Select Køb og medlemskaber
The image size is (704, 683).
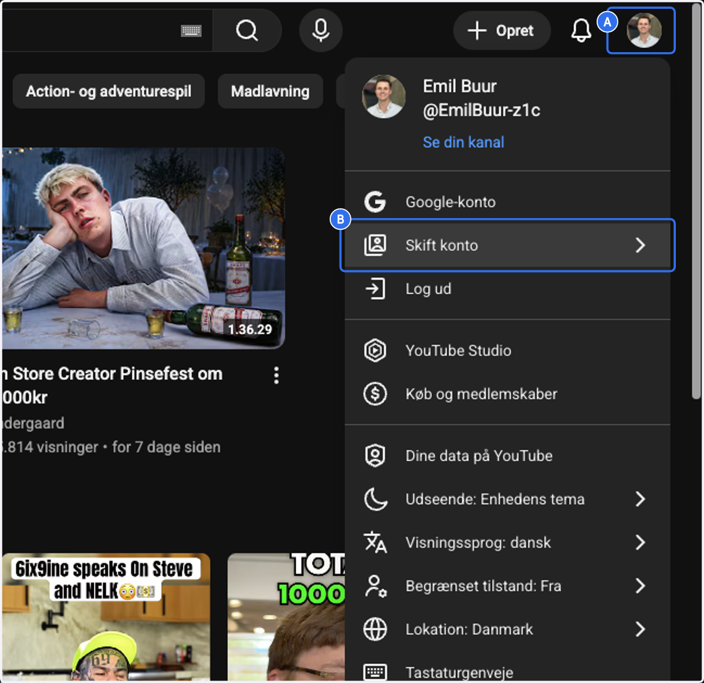click(x=507, y=394)
